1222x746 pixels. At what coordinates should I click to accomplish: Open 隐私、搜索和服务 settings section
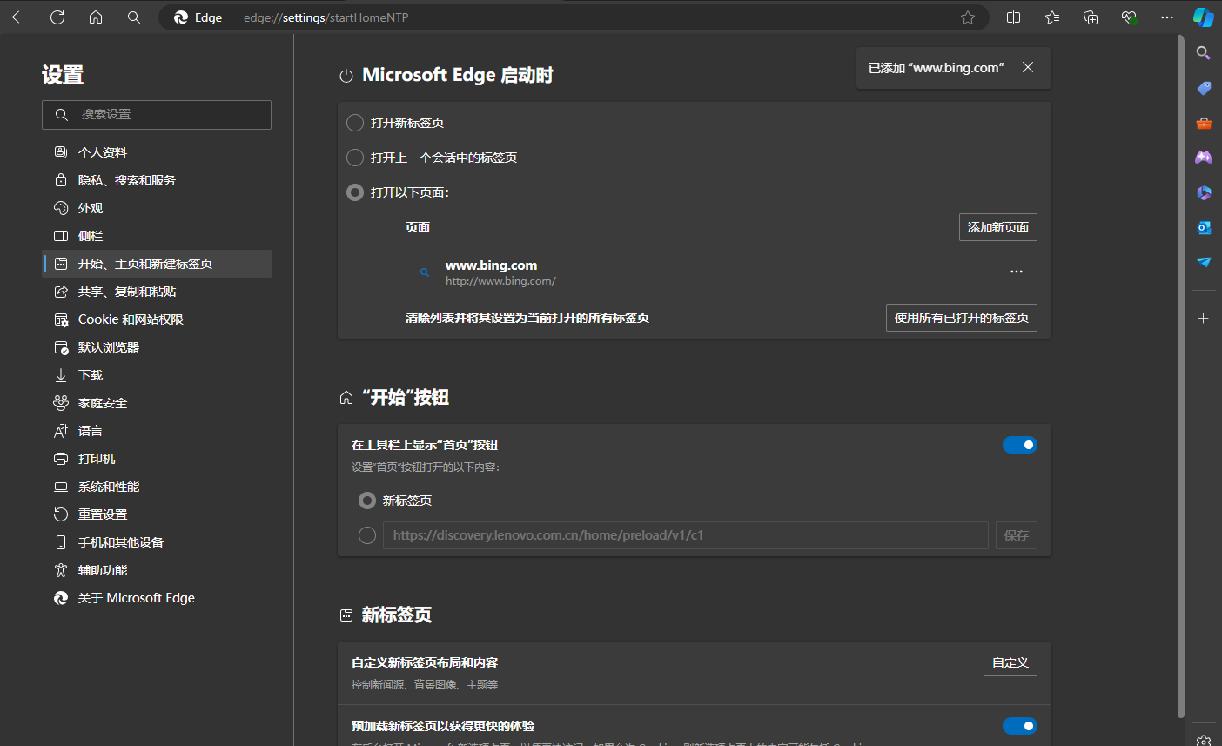pyautogui.click(x=157, y=180)
